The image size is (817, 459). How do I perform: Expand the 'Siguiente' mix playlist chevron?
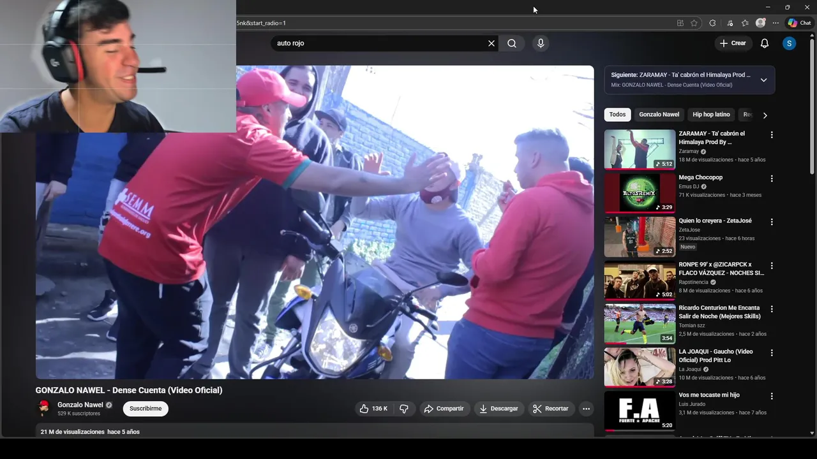pyautogui.click(x=763, y=80)
